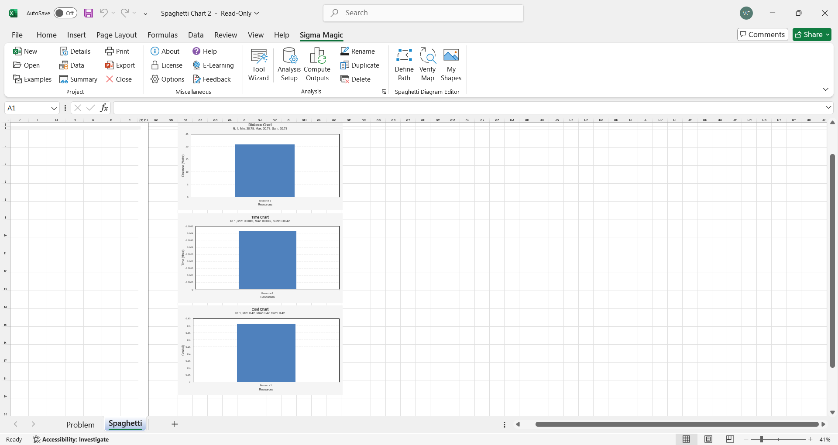Open the Tool Wizard

pos(258,65)
